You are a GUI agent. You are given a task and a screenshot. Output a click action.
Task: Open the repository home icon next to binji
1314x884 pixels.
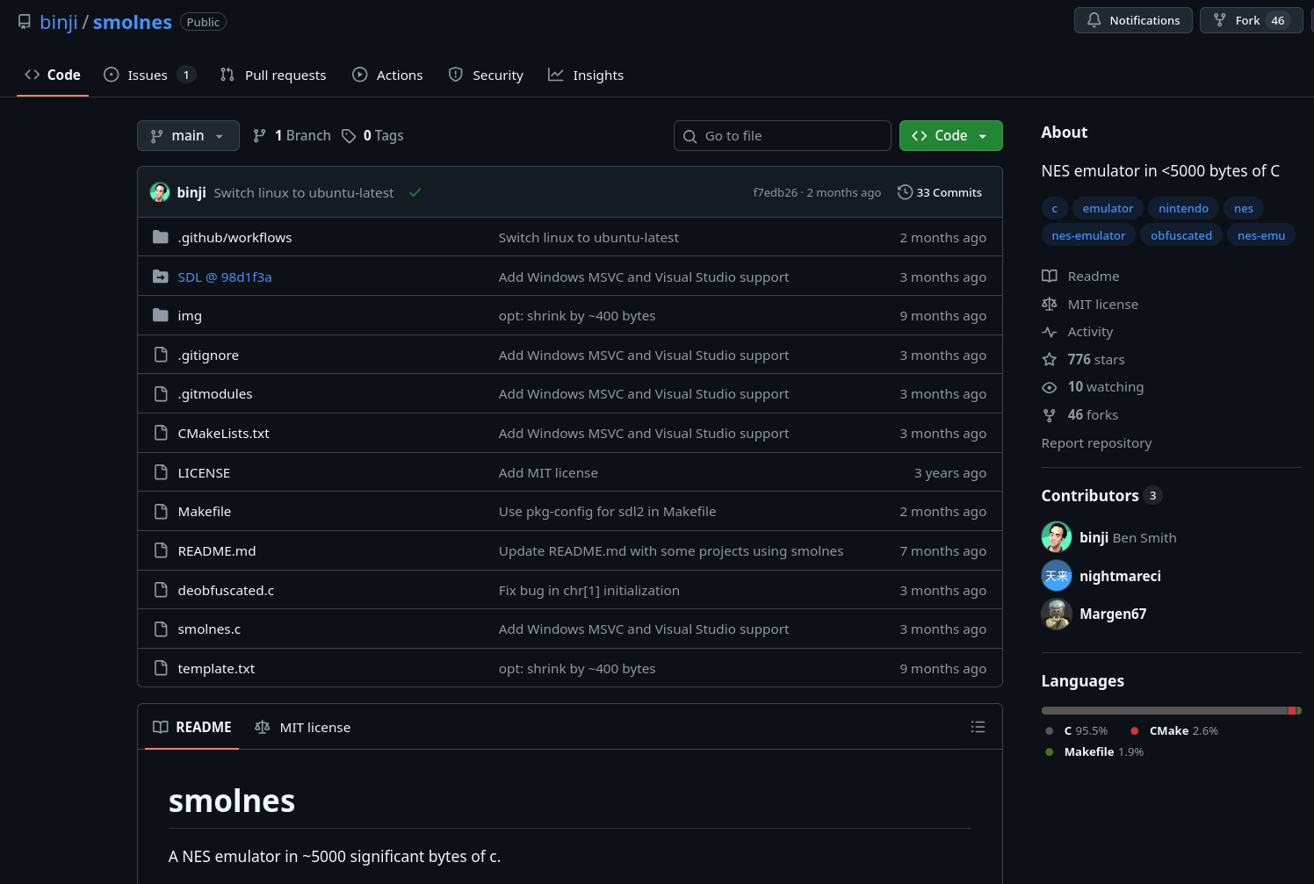click(24, 21)
